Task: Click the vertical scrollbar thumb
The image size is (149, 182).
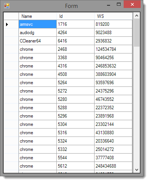Action: pos(137,33)
